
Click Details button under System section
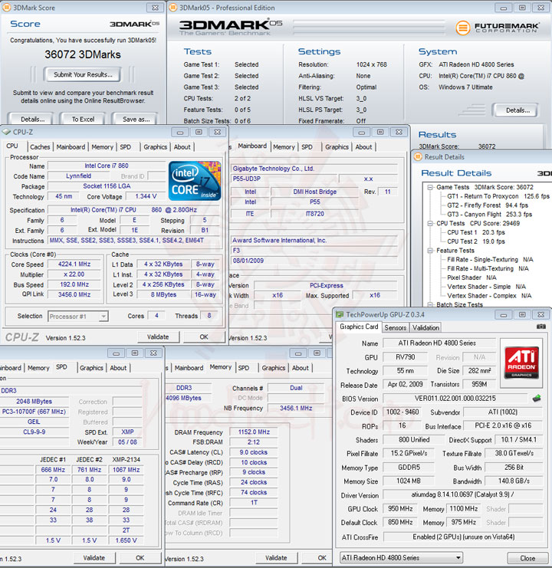coord(517,110)
